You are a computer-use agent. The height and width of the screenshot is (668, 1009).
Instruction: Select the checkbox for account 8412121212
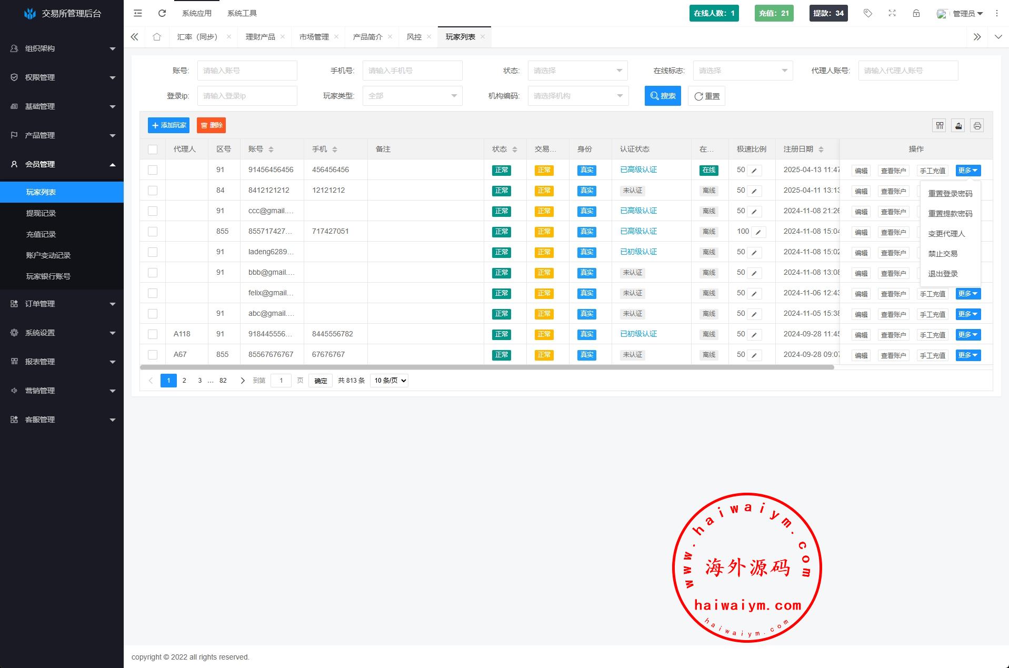(x=153, y=191)
